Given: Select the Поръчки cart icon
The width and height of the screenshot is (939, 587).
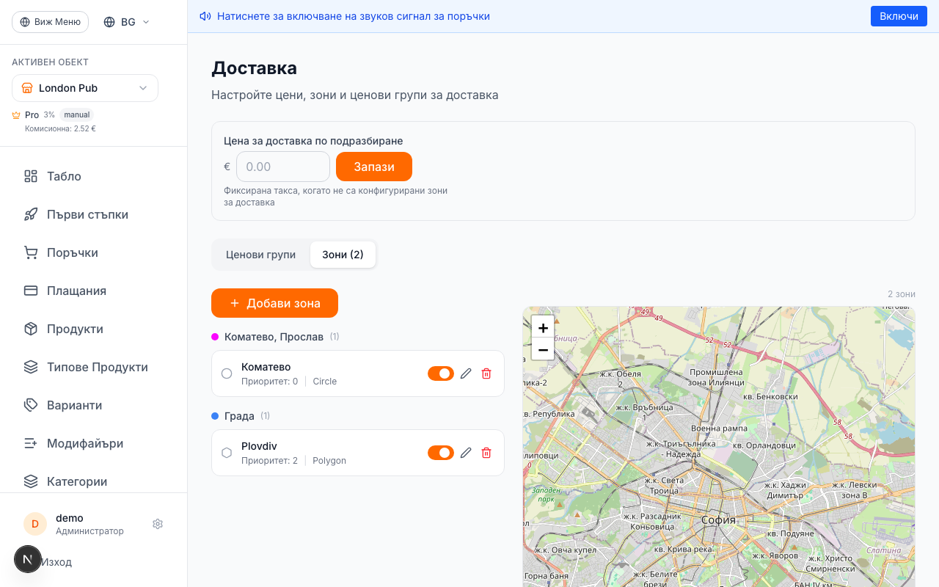Looking at the screenshot, I should point(30,252).
